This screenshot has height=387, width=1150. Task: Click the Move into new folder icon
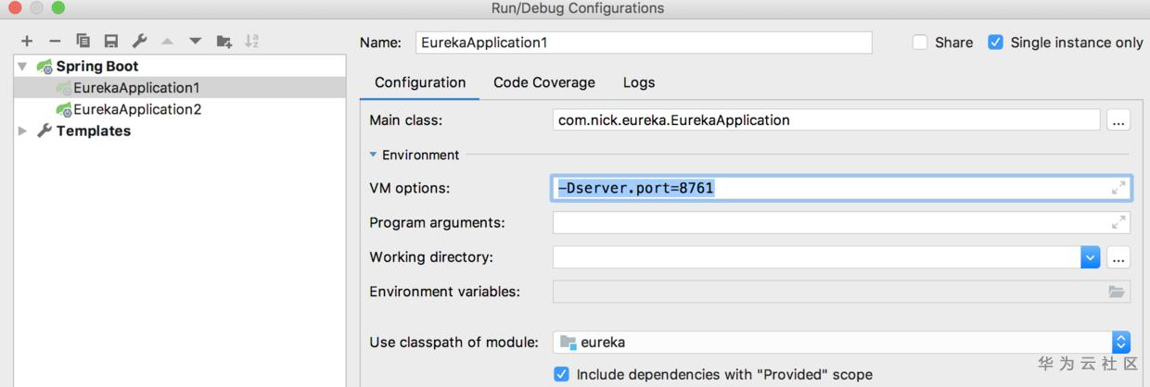point(224,41)
